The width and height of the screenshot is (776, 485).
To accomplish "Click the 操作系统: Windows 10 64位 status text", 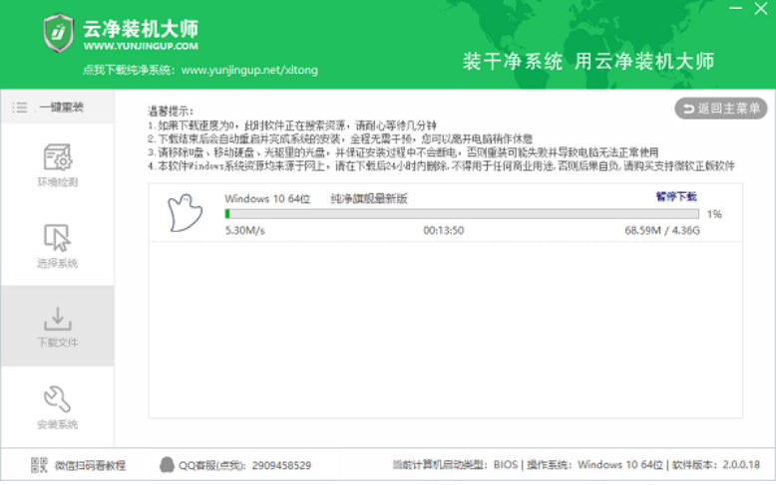I will (594, 465).
